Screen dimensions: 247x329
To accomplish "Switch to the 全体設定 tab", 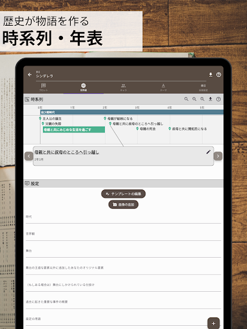I will 203,87.
